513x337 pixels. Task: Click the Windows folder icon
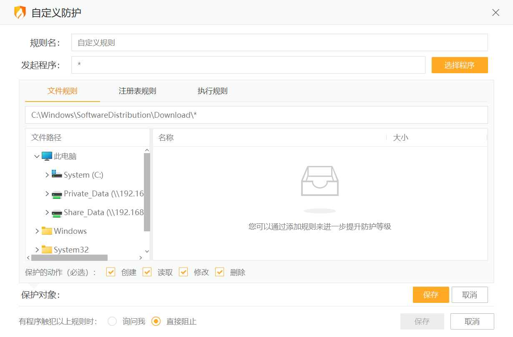(x=47, y=231)
